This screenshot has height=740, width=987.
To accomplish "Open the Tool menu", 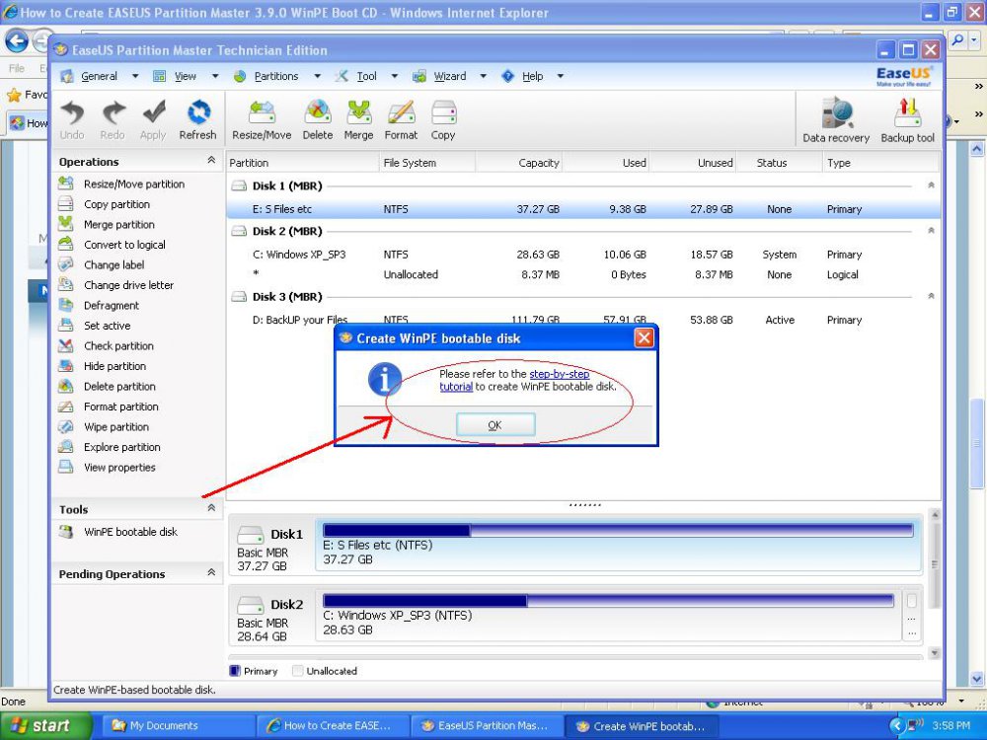I will point(366,76).
